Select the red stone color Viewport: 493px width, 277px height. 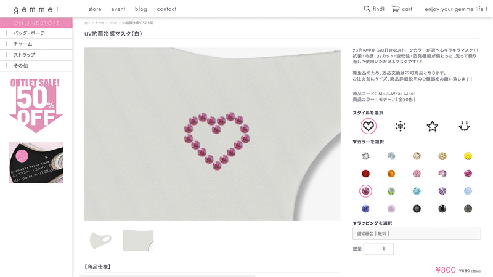(365, 174)
